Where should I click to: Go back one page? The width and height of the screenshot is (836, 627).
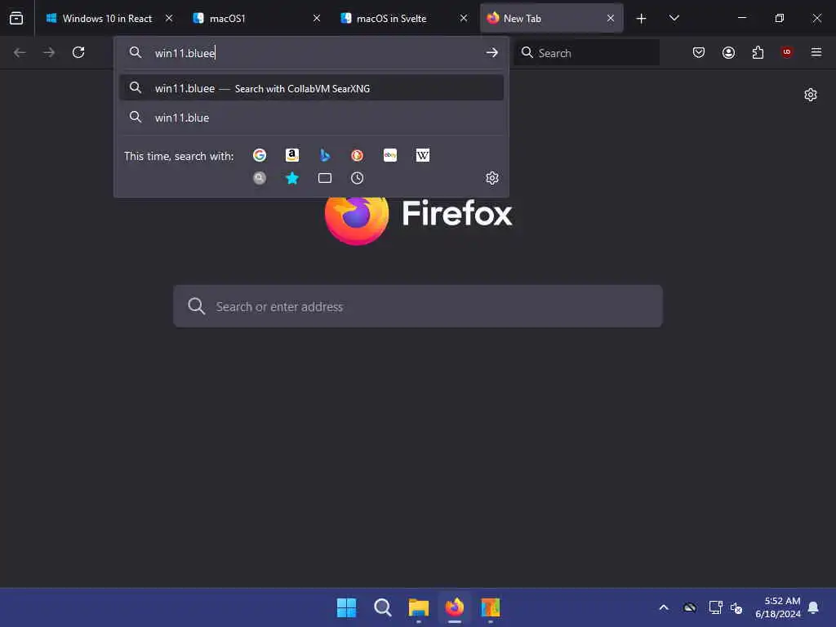tap(20, 52)
